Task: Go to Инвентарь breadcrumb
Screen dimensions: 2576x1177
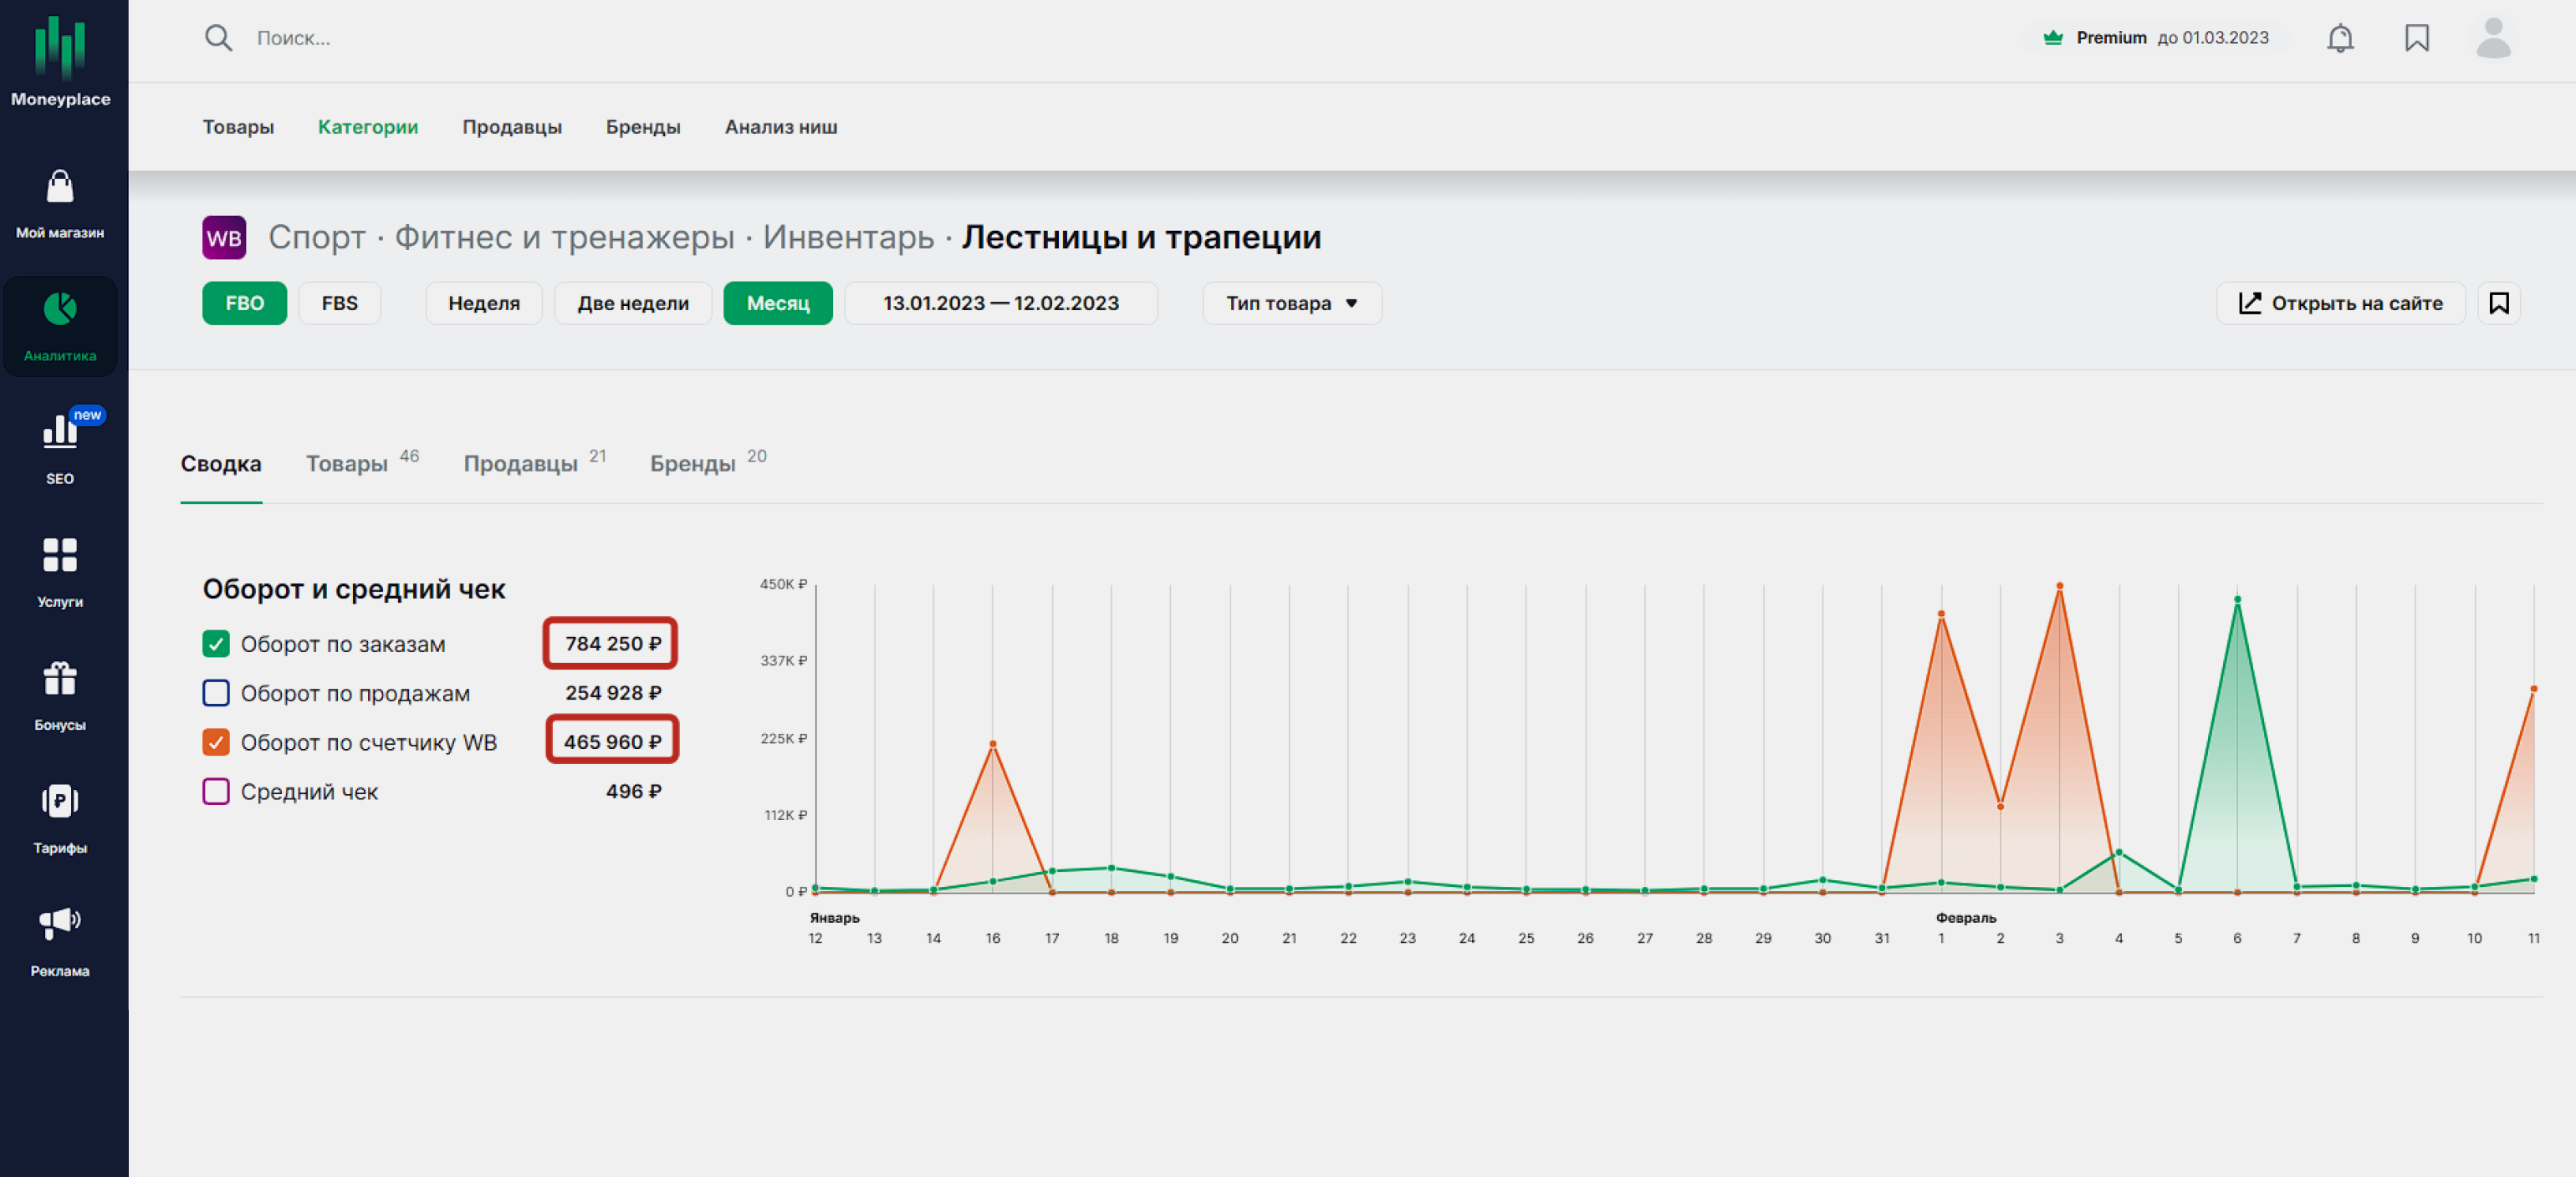Action: click(x=848, y=237)
